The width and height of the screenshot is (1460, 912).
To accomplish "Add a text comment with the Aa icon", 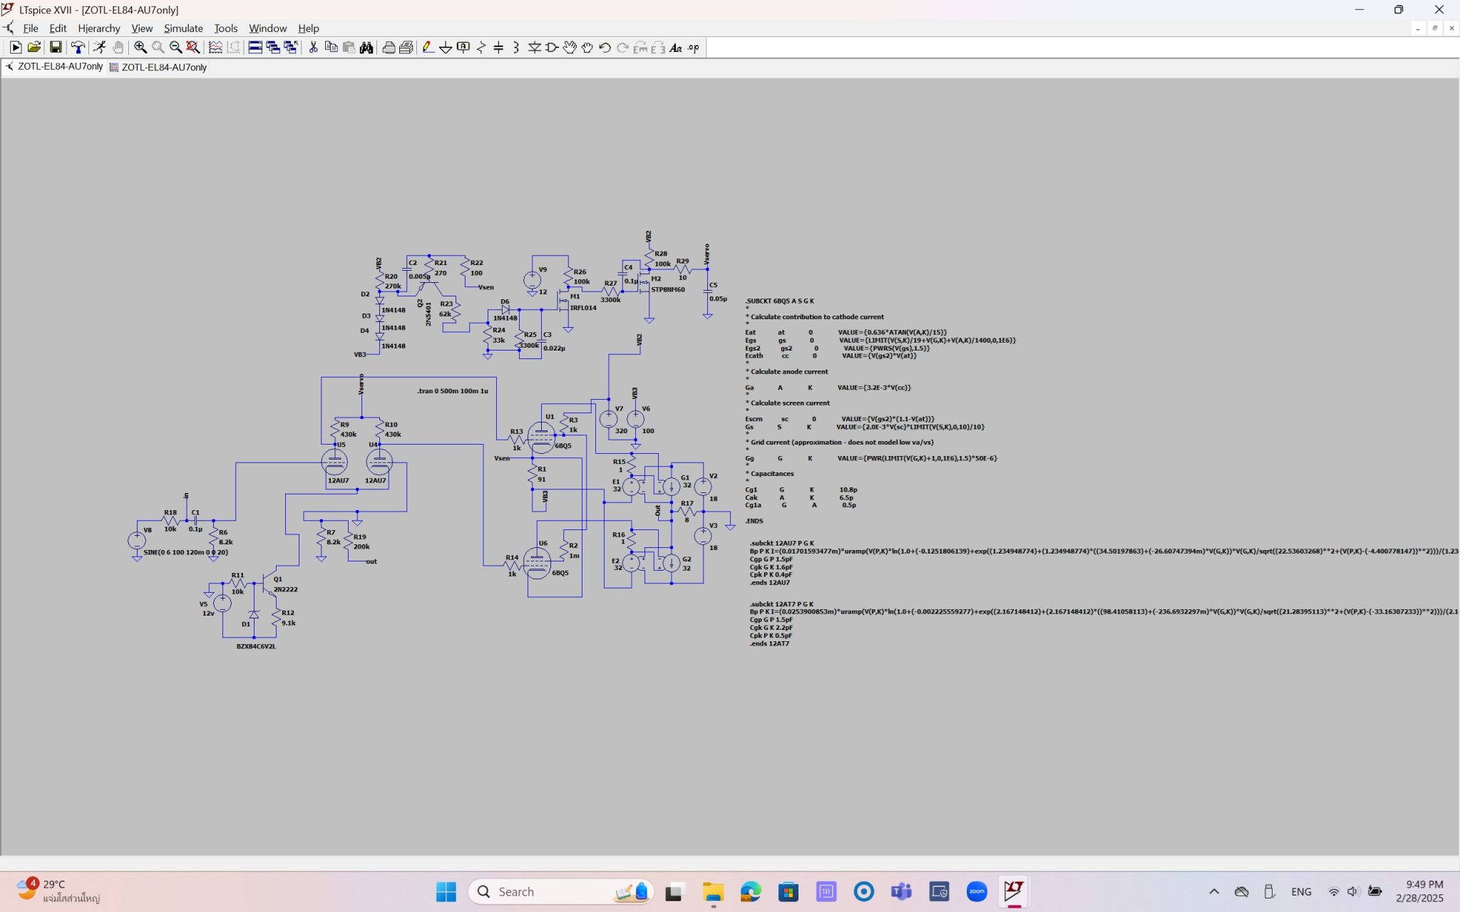I will pyautogui.click(x=676, y=48).
